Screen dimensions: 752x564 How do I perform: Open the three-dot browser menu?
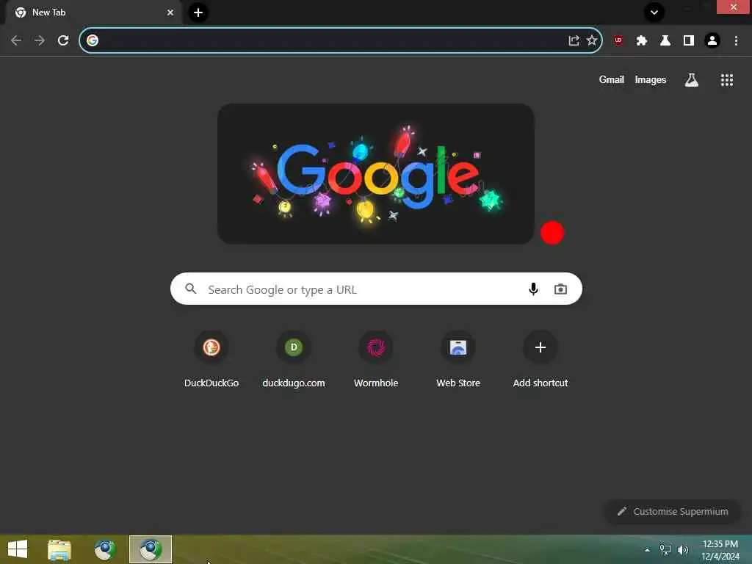[736, 40]
